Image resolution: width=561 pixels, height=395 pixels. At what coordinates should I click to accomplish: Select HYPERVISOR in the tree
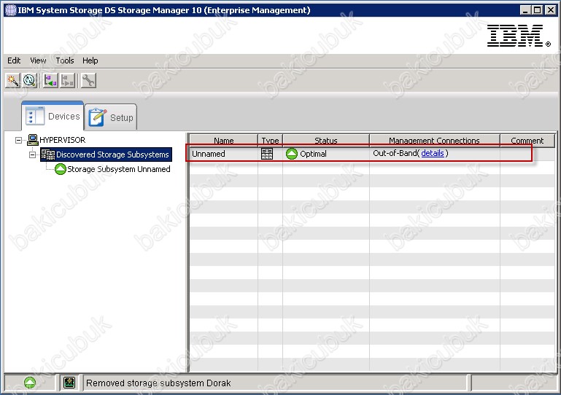pyautogui.click(x=63, y=140)
